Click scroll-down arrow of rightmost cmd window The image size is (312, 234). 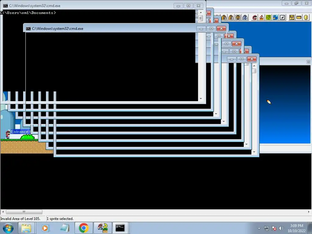(254, 152)
